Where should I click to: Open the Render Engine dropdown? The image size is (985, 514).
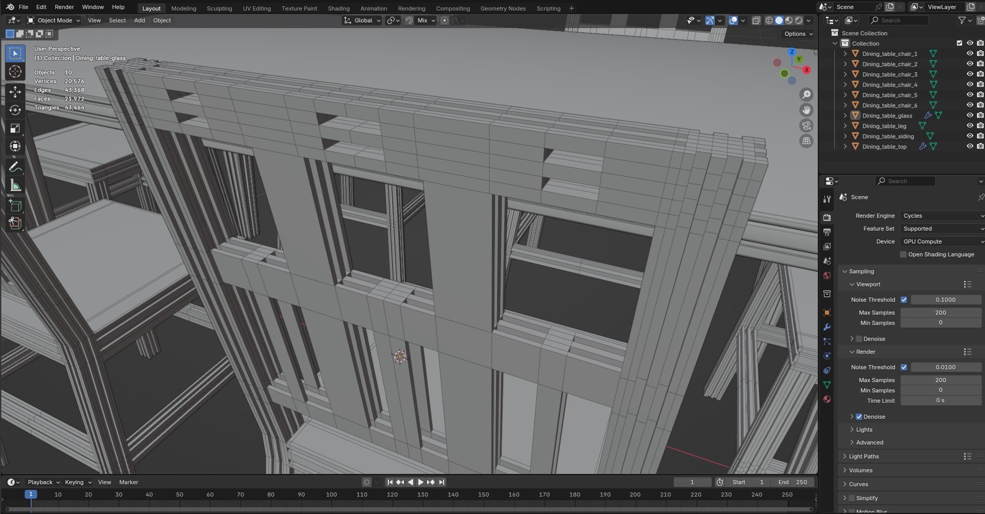pos(942,216)
